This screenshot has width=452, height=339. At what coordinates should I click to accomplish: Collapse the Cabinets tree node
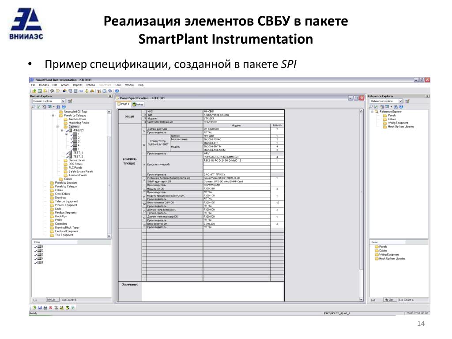pos(57,127)
